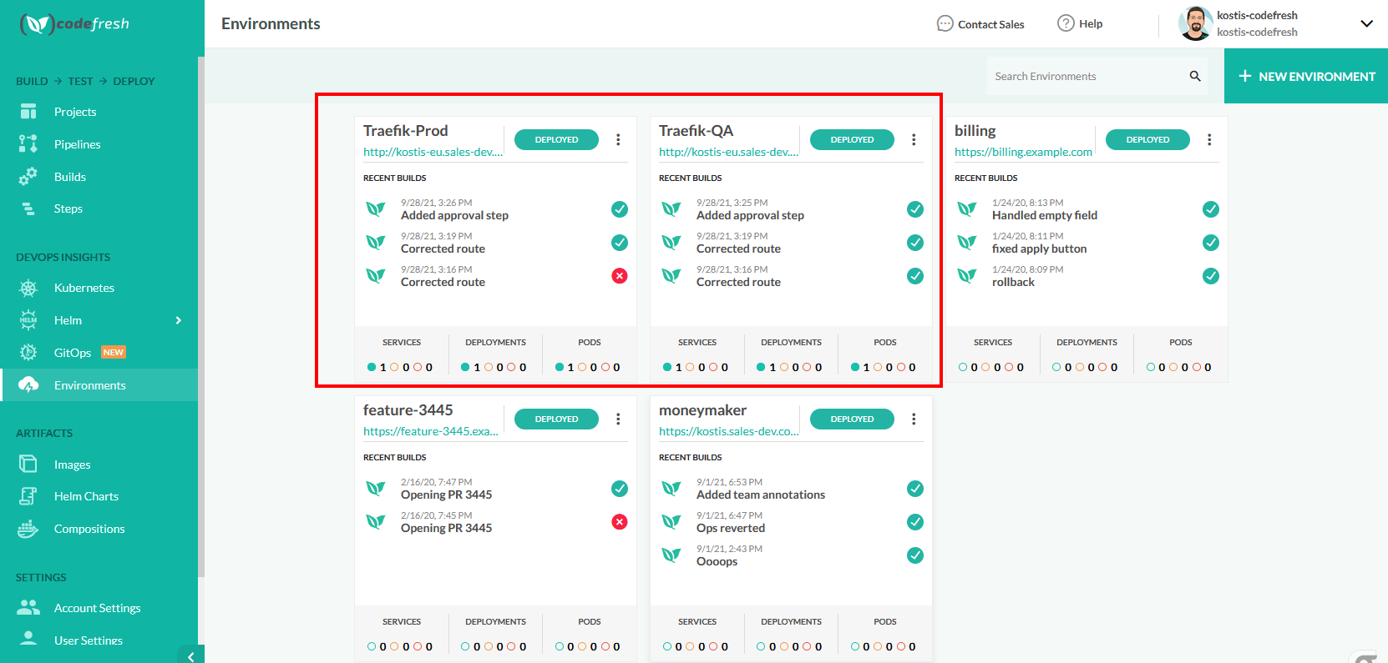The height and width of the screenshot is (663, 1388).
Task: Click failed status icon on Traefik-Prod Corrected route
Action: click(x=620, y=276)
